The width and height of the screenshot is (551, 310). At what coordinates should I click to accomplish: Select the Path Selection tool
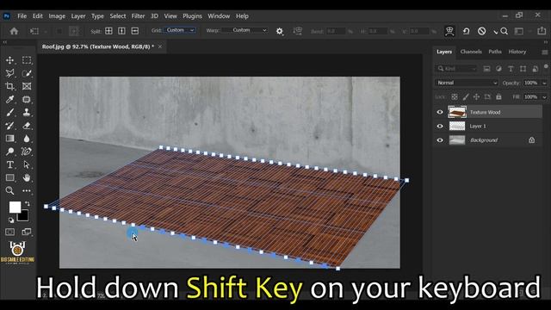(27, 164)
